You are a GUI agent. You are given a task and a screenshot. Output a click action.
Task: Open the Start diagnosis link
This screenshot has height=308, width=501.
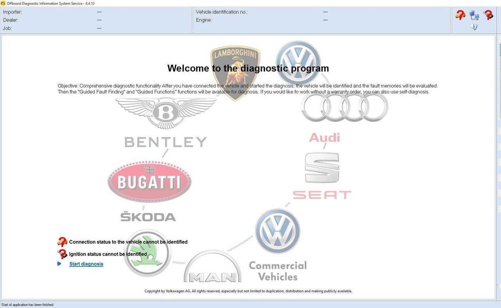tap(86, 264)
